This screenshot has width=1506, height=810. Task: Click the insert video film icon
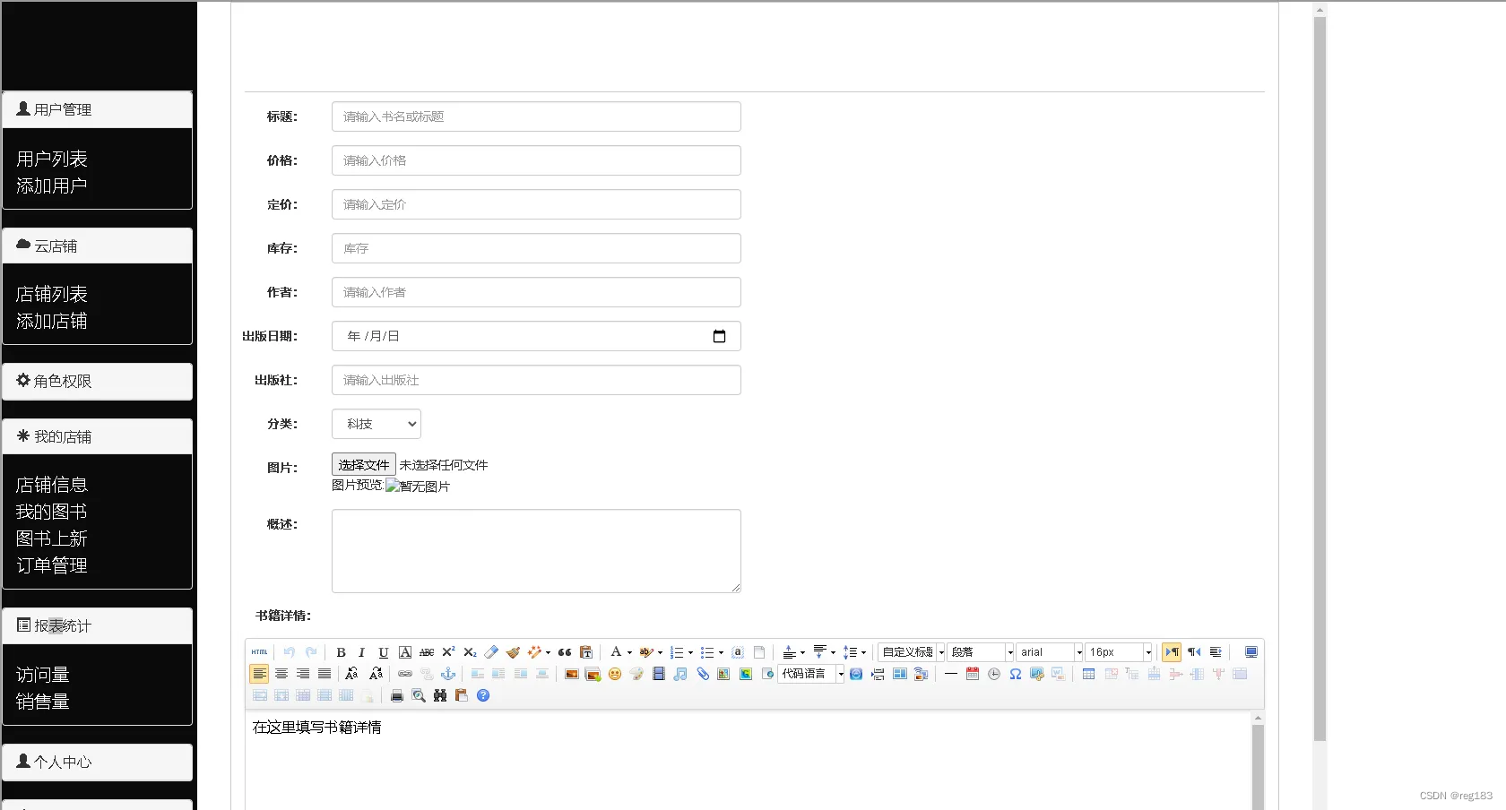pos(659,674)
